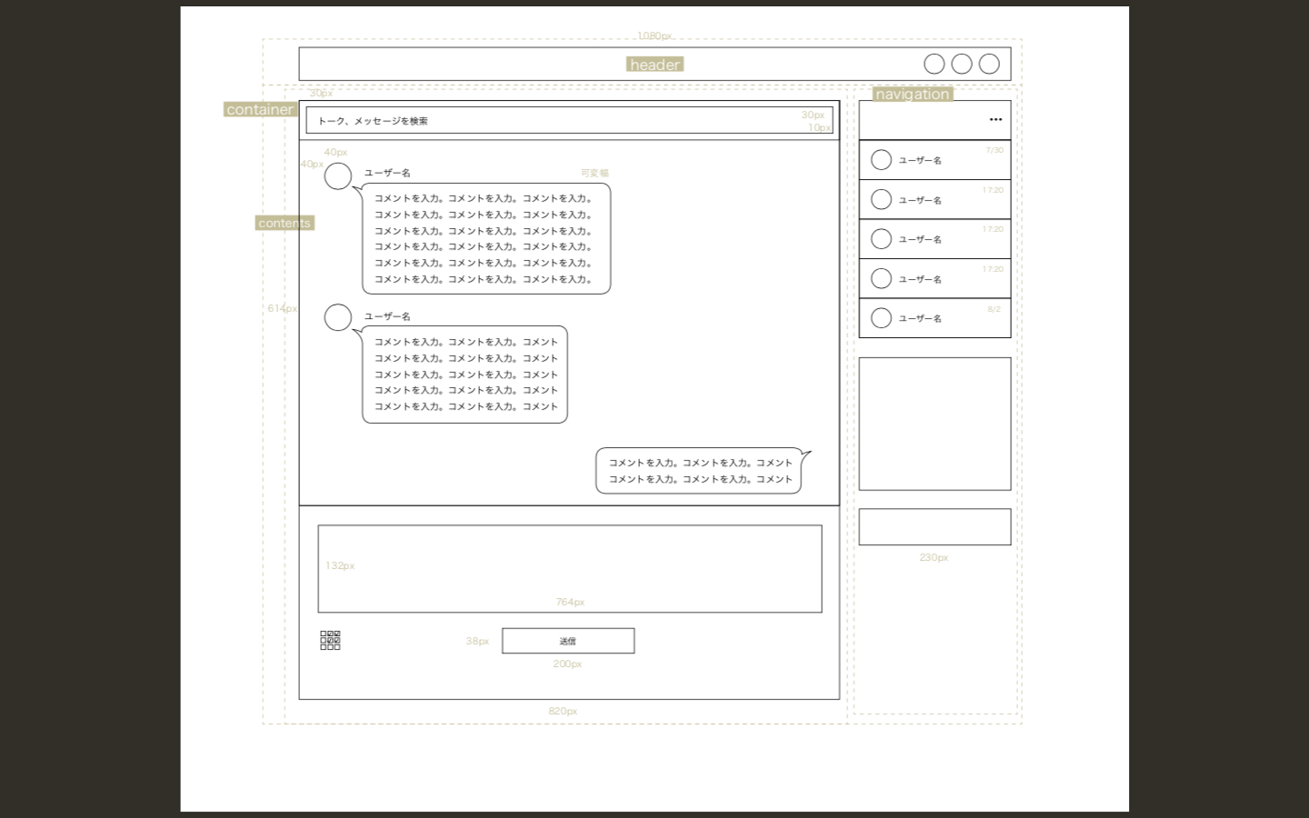The image size is (1309, 818).
Task: Click the leftmost circle icon in the header
Action: (x=934, y=64)
